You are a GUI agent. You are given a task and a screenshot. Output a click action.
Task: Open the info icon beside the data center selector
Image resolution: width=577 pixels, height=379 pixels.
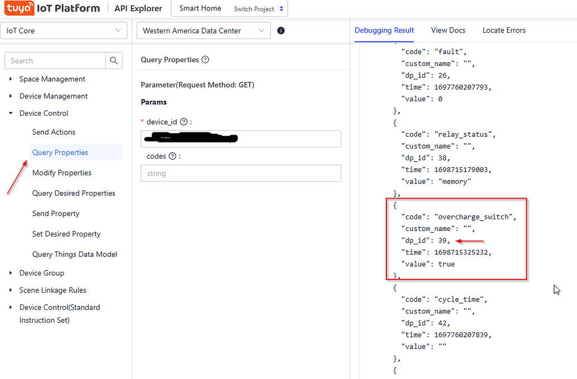(281, 30)
